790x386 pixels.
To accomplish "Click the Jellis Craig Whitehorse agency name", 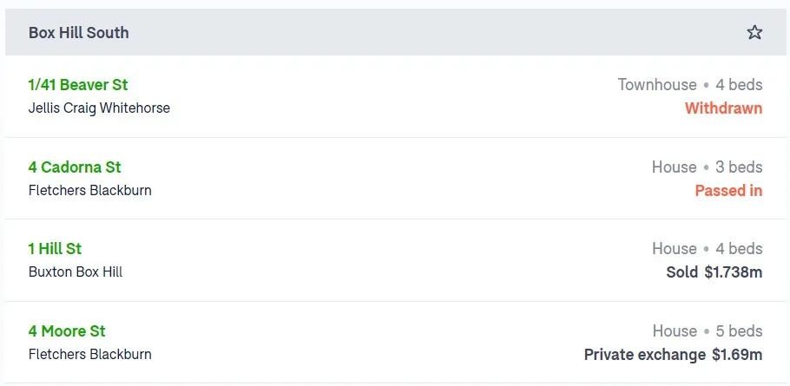I will [x=99, y=108].
